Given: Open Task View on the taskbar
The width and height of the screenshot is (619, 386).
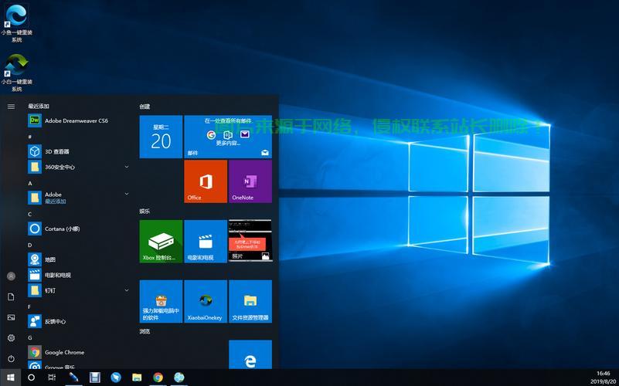Looking at the screenshot, I should coord(52,378).
